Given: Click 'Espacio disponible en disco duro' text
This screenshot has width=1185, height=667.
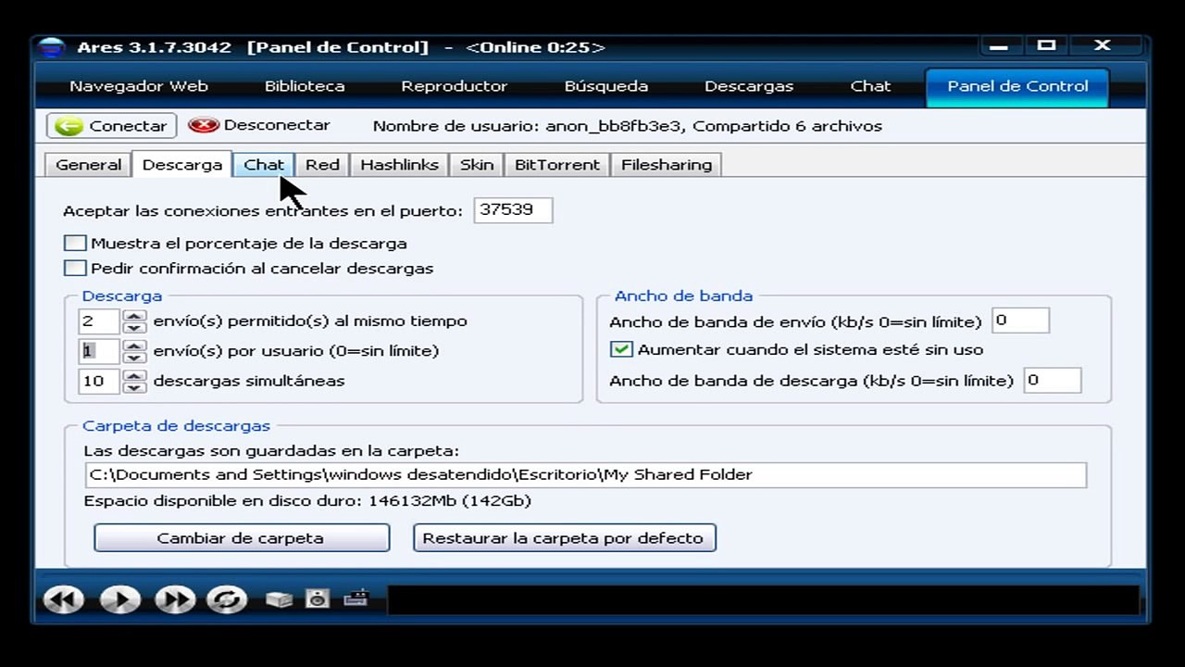Looking at the screenshot, I should click(x=307, y=501).
